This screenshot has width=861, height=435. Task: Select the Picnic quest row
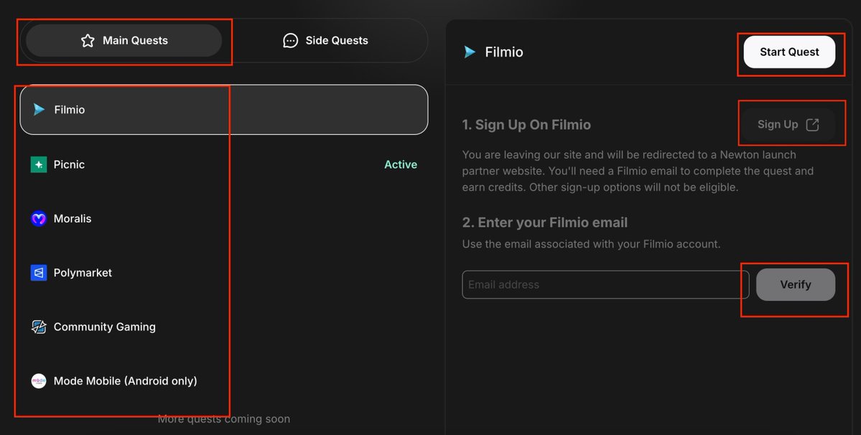tap(223, 164)
